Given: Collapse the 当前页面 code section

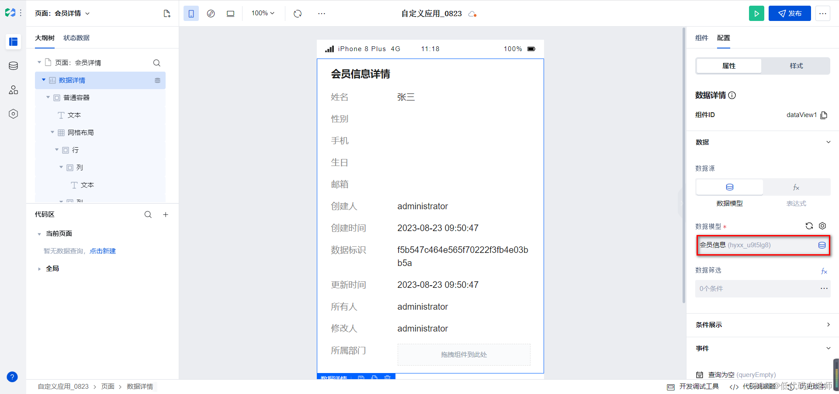Looking at the screenshot, I should (39, 234).
